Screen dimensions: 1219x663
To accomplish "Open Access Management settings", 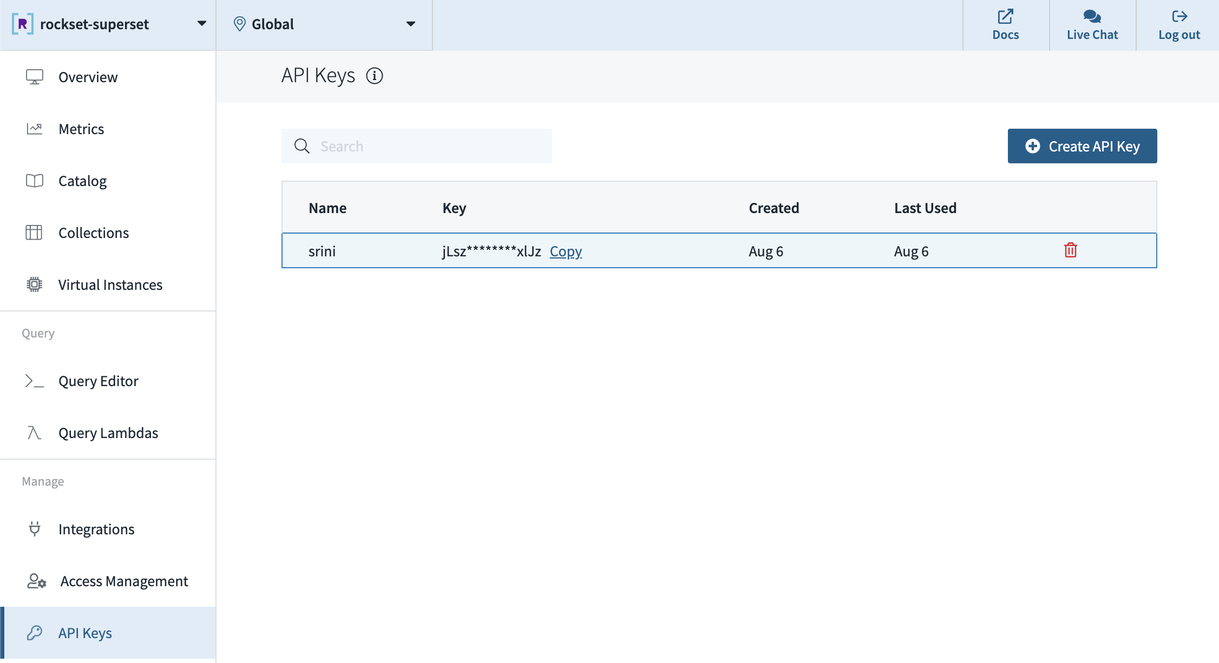I will click(x=123, y=581).
